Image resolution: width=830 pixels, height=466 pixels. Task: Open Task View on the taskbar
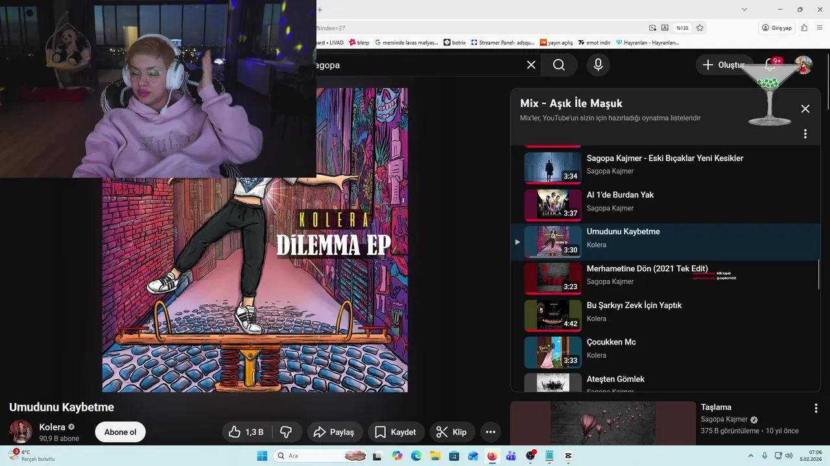(377, 456)
